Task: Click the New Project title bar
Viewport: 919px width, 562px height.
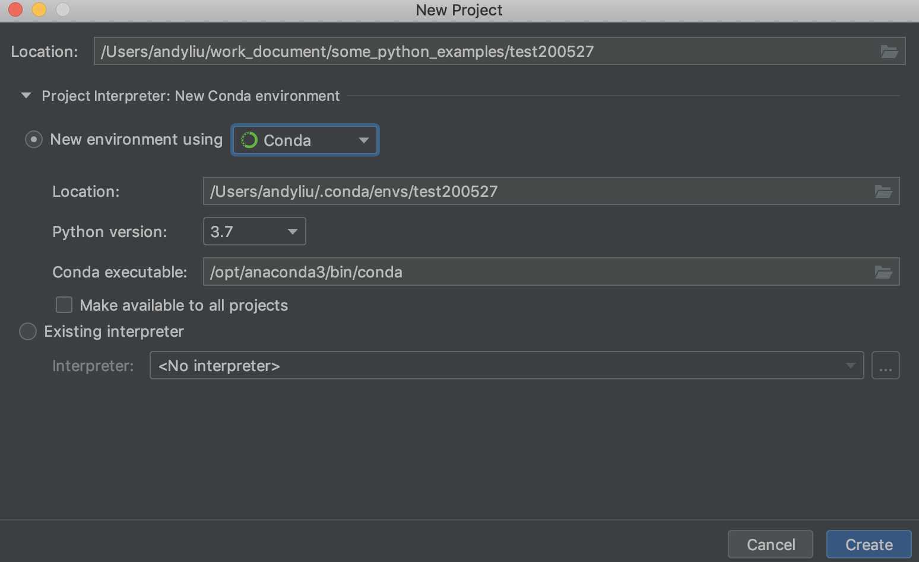Action: click(x=459, y=10)
